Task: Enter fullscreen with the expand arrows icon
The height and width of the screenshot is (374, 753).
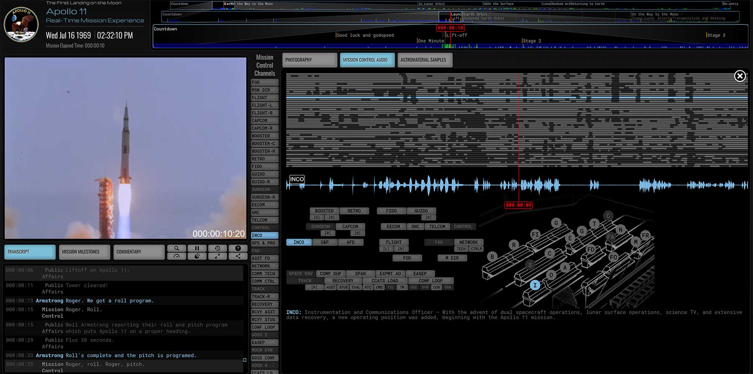Action: point(218,256)
